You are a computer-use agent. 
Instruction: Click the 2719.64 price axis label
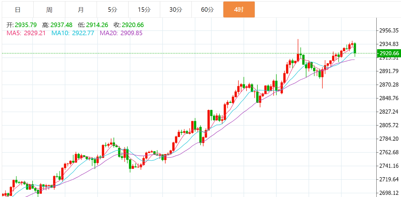pos(389,180)
